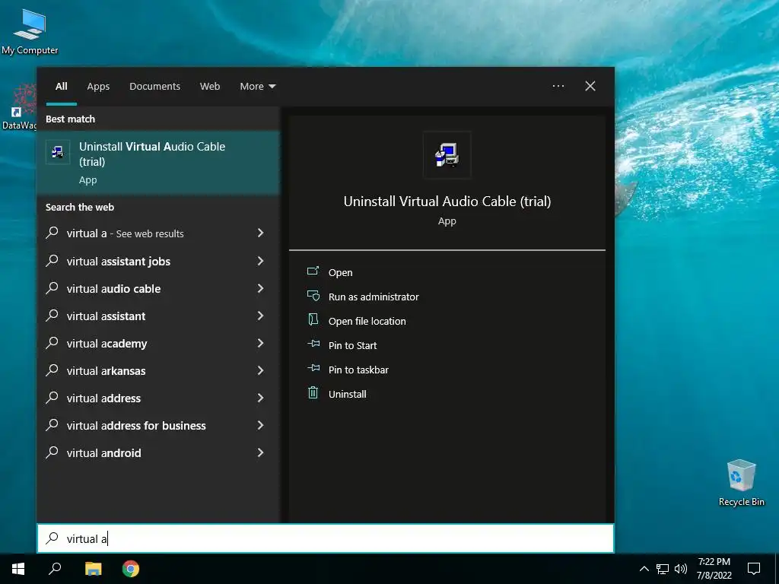Click the shield icon beside Run as administrator

313,296
